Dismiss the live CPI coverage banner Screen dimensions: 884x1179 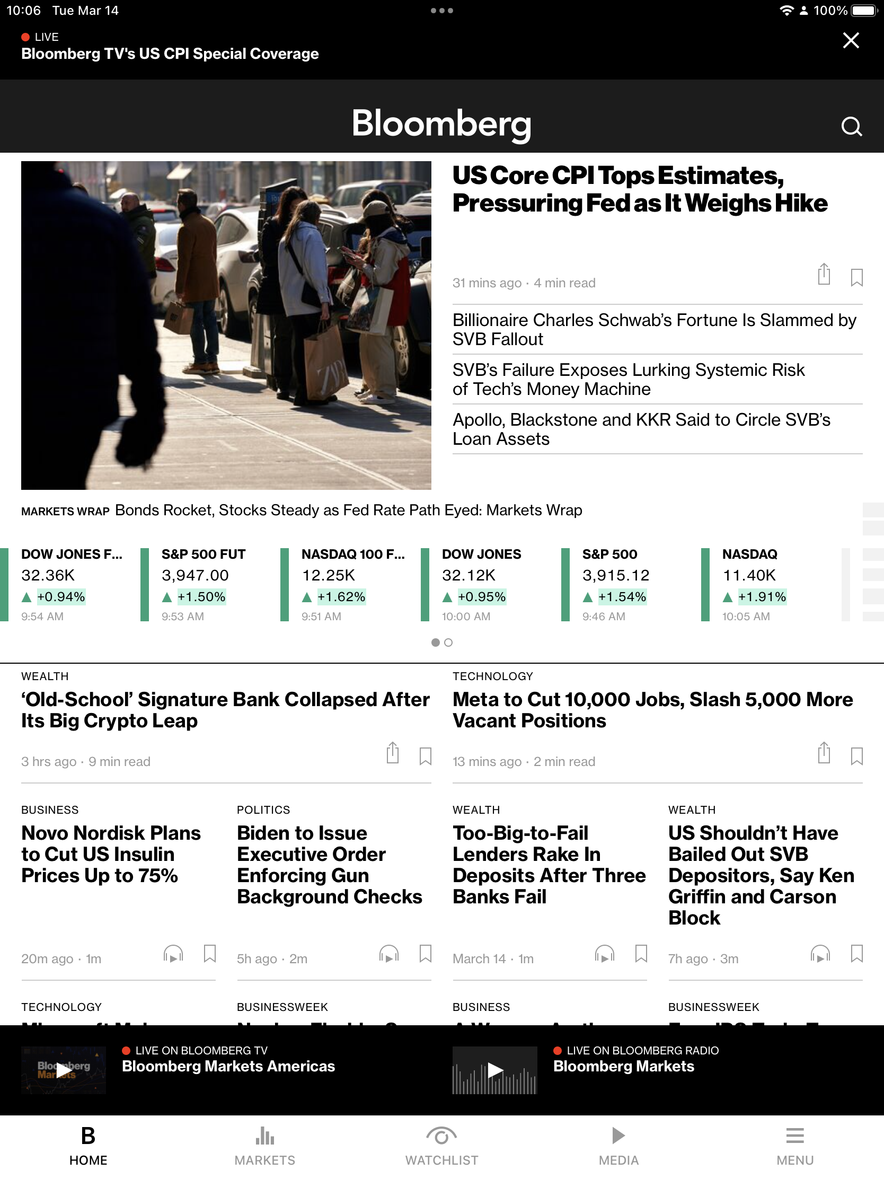(x=851, y=40)
